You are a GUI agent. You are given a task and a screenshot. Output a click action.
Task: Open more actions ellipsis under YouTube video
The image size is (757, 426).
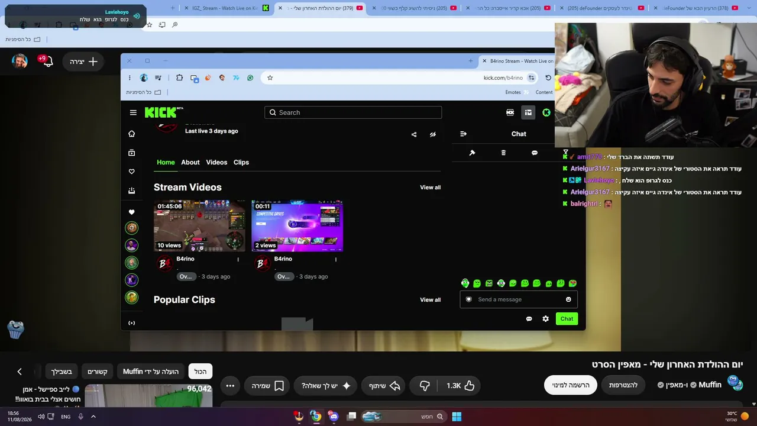coord(230,386)
